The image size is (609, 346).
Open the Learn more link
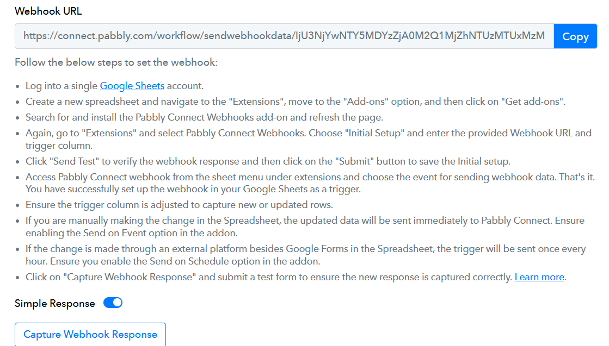coord(539,277)
